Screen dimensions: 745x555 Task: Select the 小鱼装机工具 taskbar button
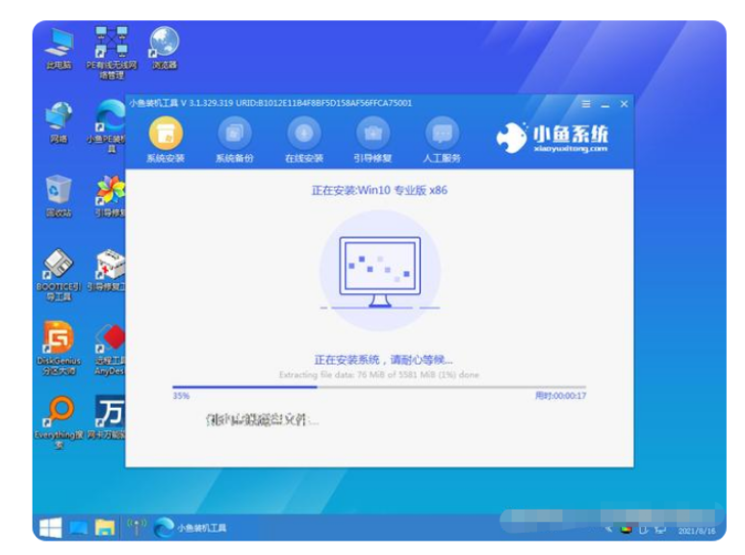[192, 527]
